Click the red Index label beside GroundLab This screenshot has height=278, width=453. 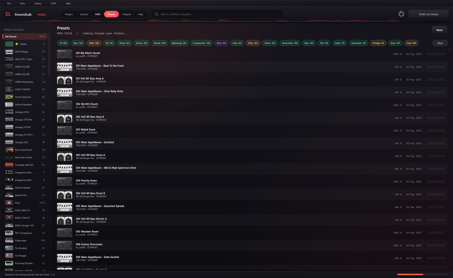click(x=42, y=14)
